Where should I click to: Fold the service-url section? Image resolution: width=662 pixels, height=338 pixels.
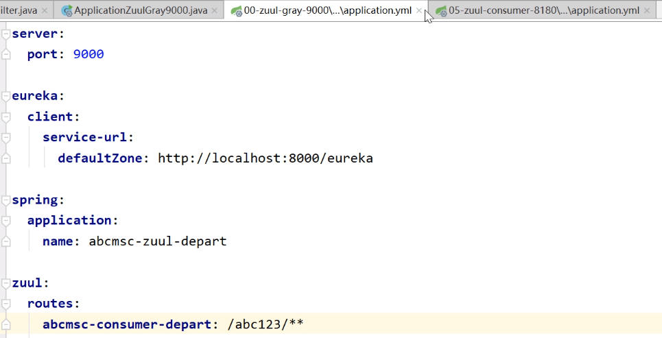click(x=6, y=137)
